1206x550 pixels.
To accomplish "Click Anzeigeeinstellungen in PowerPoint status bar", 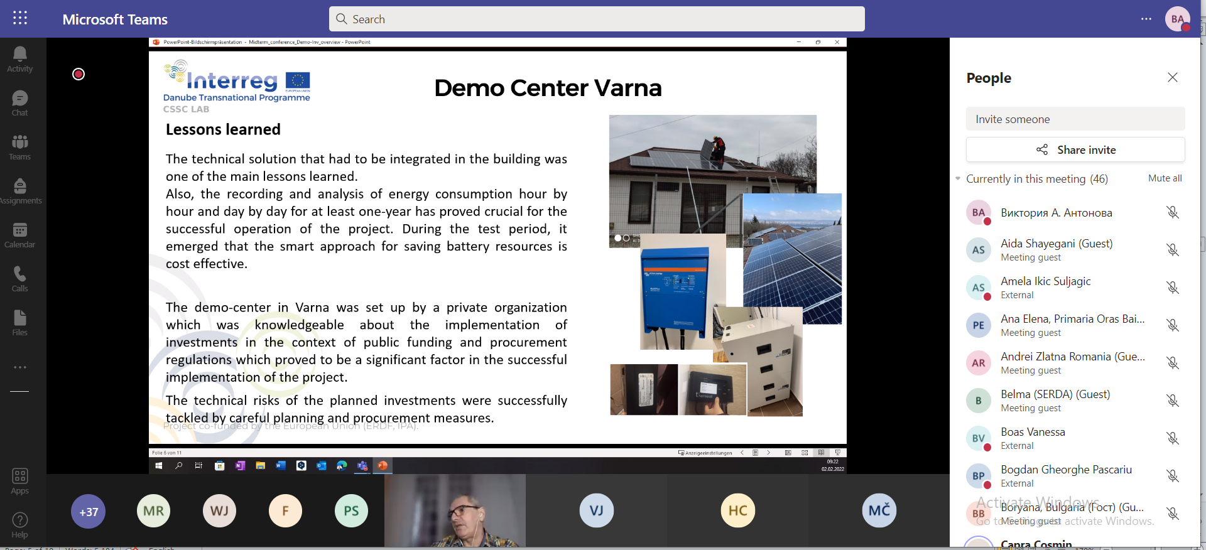I will (705, 453).
